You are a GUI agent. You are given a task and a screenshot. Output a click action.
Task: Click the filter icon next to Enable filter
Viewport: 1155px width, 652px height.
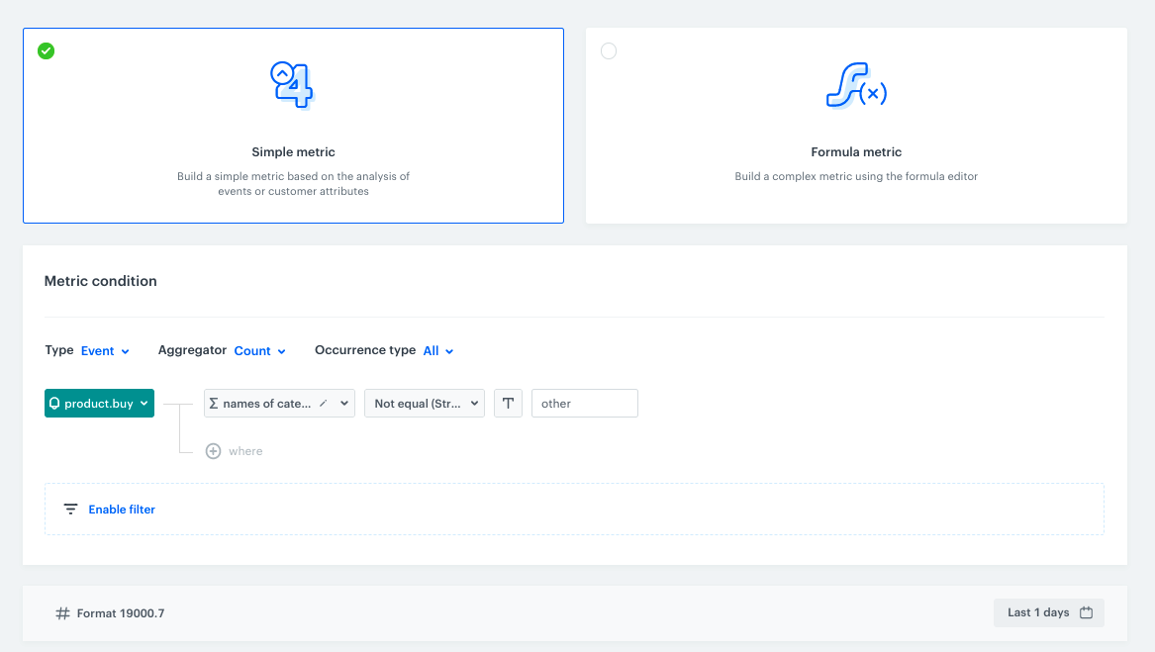pos(70,509)
